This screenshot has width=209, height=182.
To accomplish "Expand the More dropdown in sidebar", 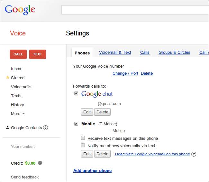I will click(x=18, y=114).
